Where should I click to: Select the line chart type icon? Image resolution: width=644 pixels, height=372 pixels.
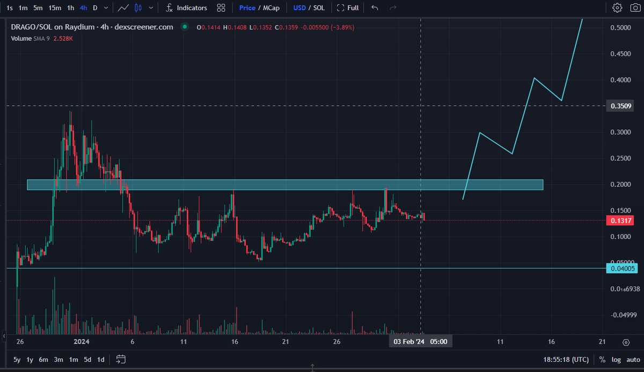(123, 8)
